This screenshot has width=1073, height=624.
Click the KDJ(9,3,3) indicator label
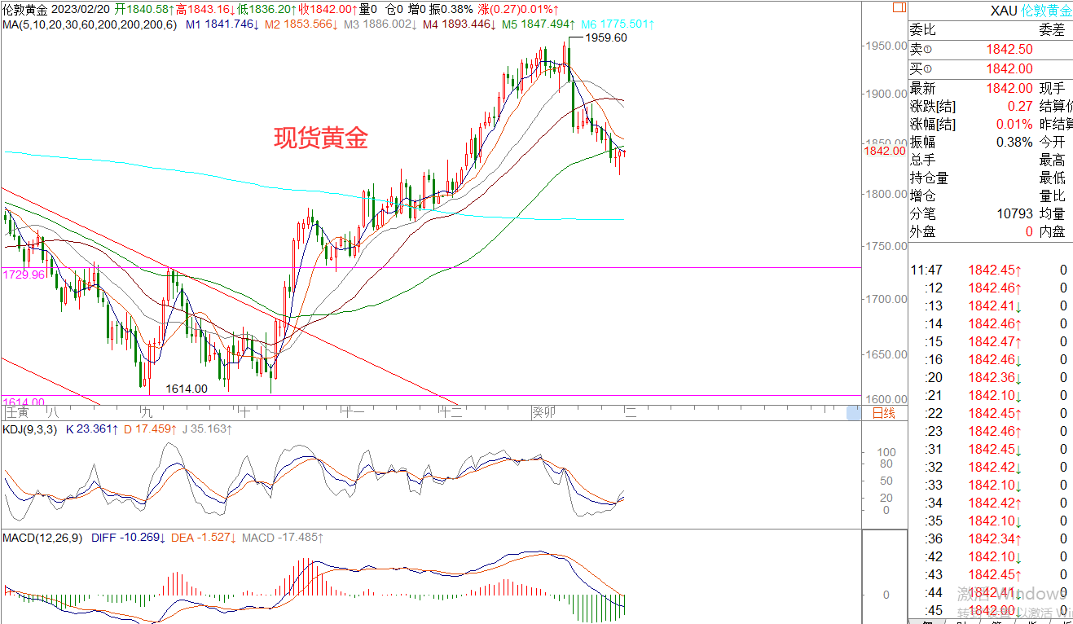click(x=29, y=429)
